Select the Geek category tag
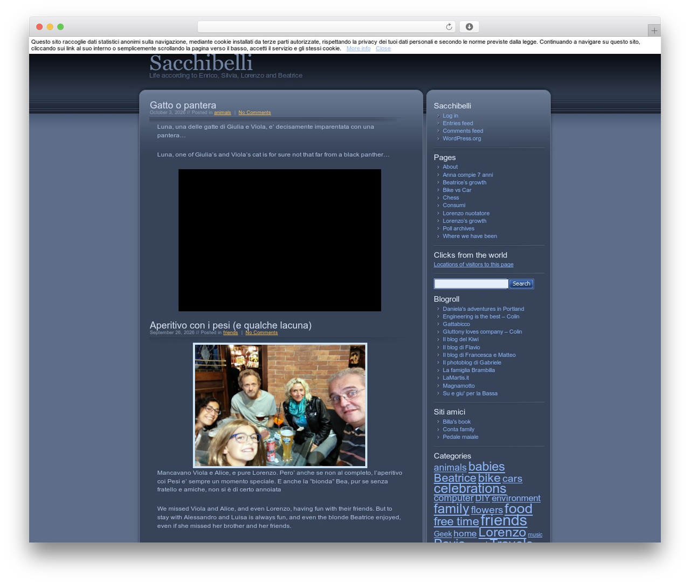The height and width of the screenshot is (584, 690). (x=443, y=534)
